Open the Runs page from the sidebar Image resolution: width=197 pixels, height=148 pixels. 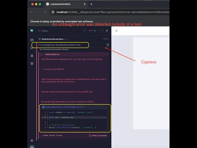tap(32, 48)
